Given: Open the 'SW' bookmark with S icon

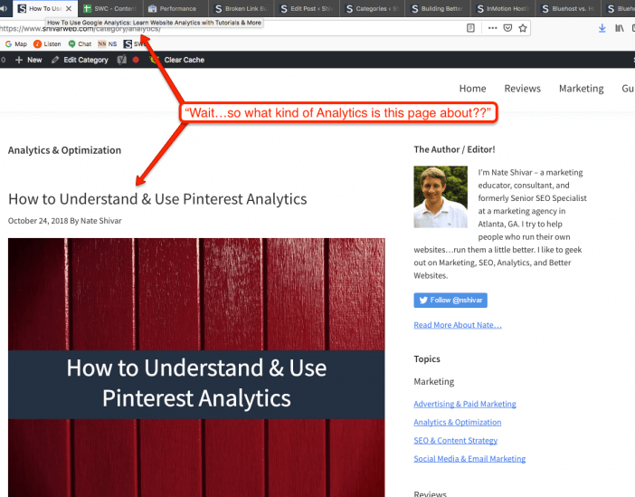Looking at the screenshot, I should (x=135, y=43).
